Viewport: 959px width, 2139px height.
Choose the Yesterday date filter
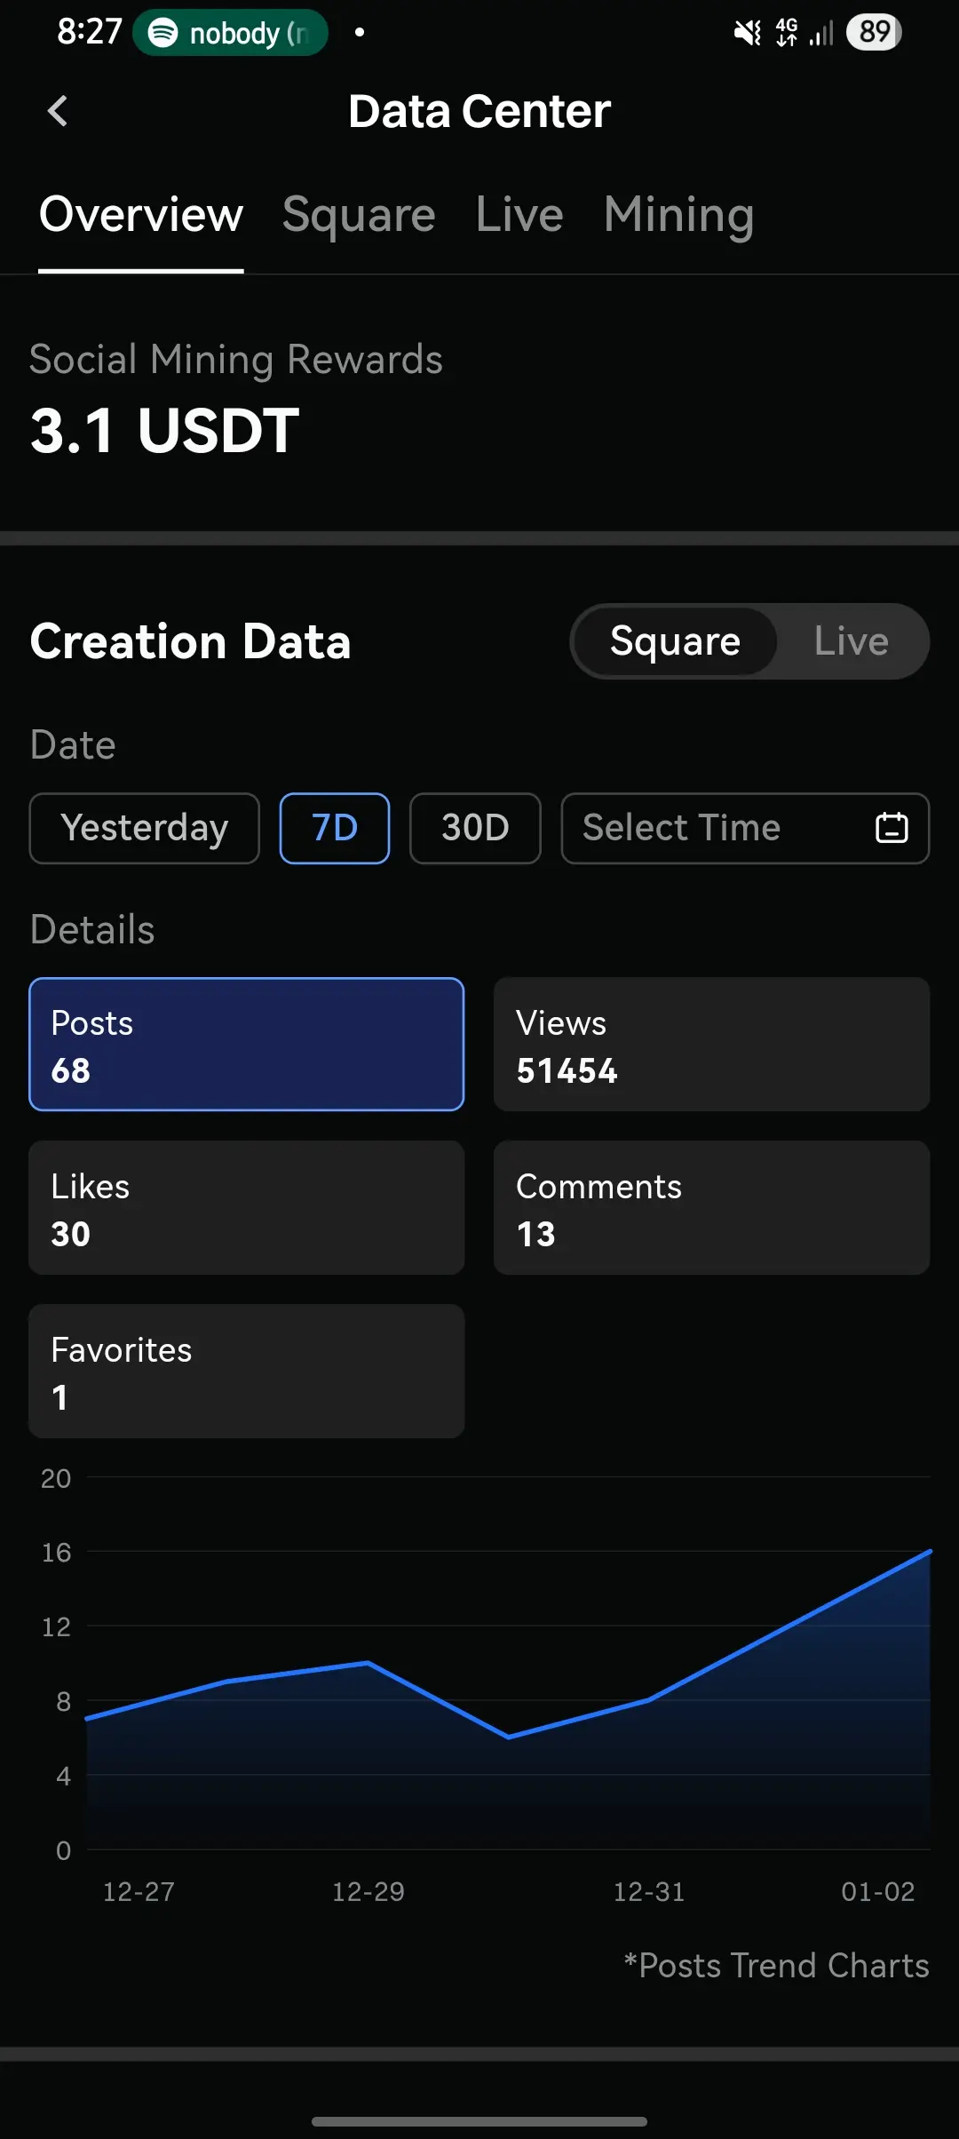pyautogui.click(x=144, y=828)
